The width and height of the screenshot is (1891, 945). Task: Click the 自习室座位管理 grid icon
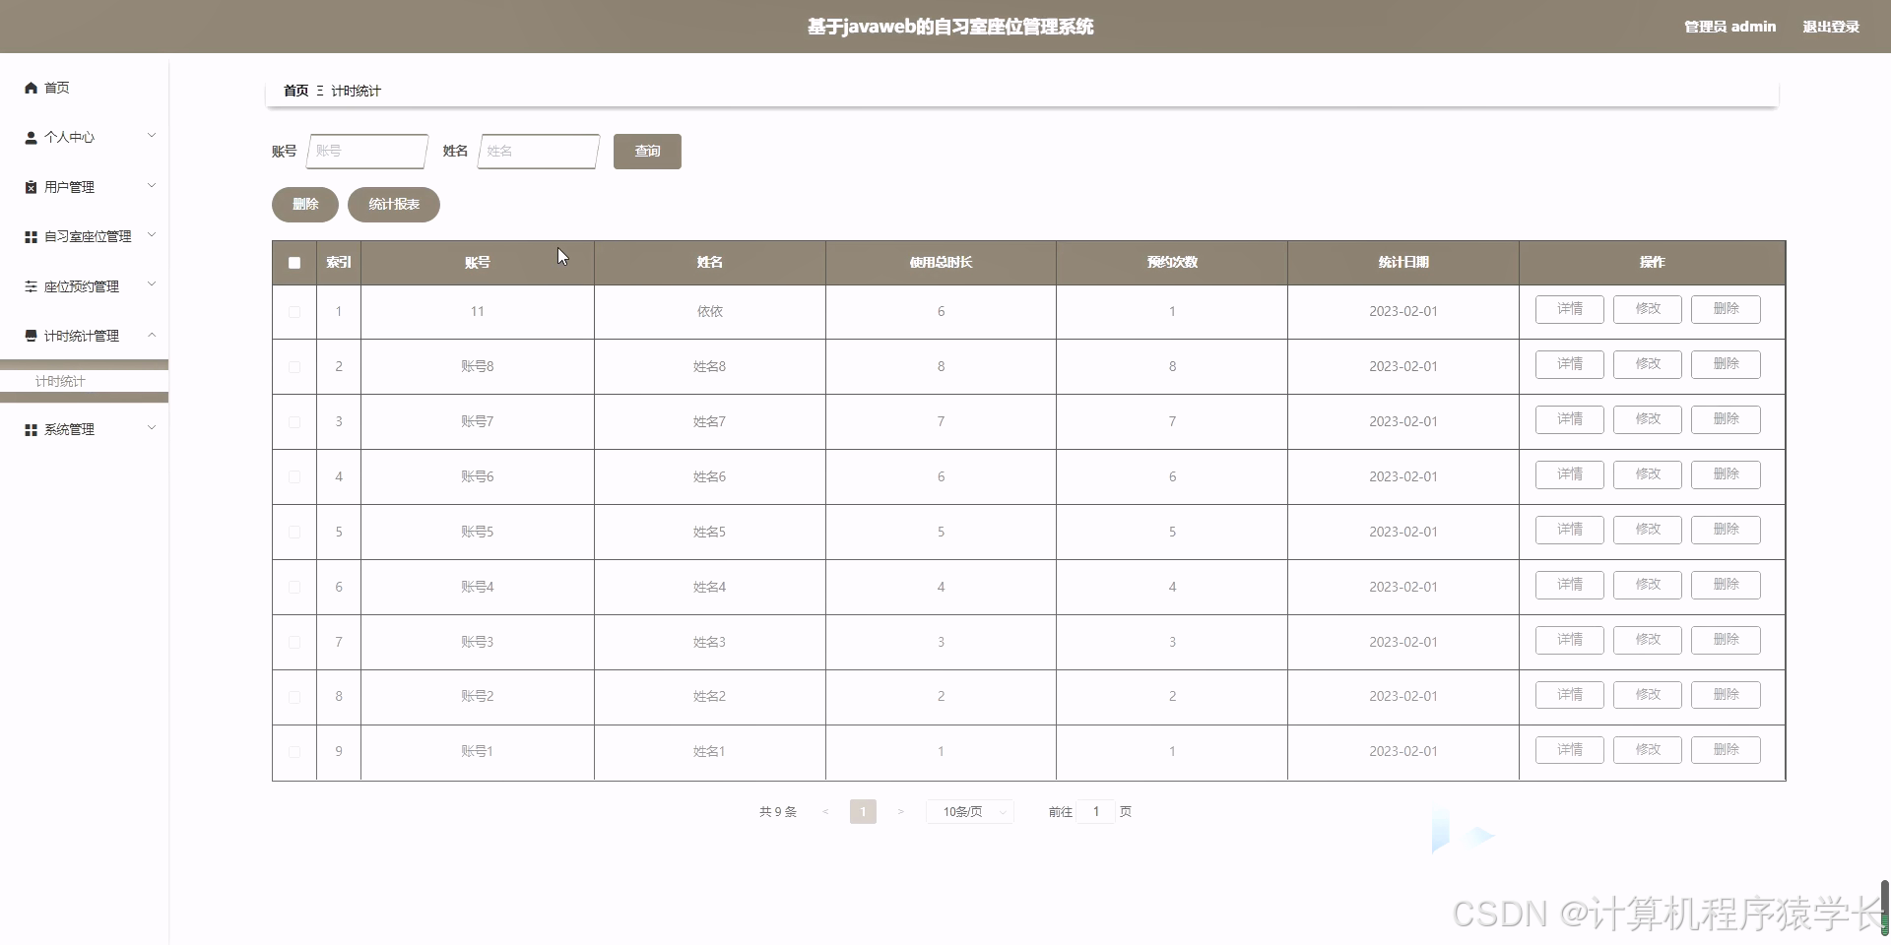(x=31, y=237)
